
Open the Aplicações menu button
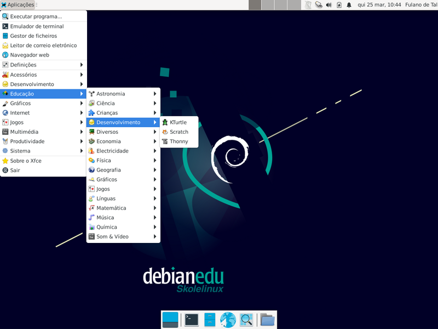tap(18, 5)
